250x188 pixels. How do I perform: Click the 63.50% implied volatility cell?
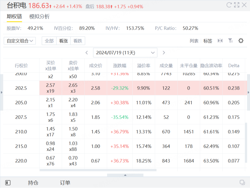(x=211, y=161)
